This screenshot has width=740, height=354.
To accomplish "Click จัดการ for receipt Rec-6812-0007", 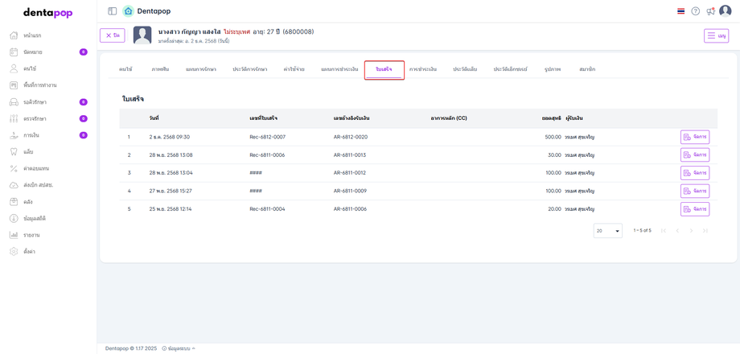I will [x=695, y=137].
